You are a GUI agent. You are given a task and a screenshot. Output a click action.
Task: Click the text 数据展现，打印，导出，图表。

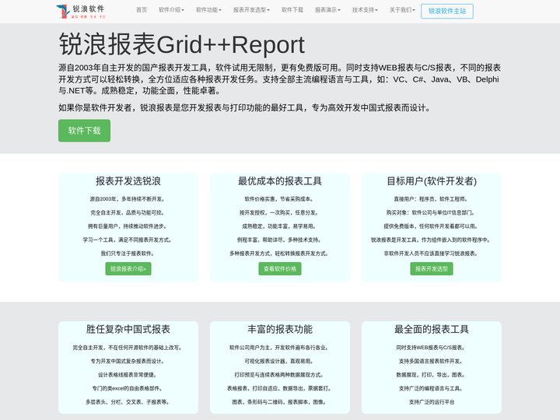(432, 375)
